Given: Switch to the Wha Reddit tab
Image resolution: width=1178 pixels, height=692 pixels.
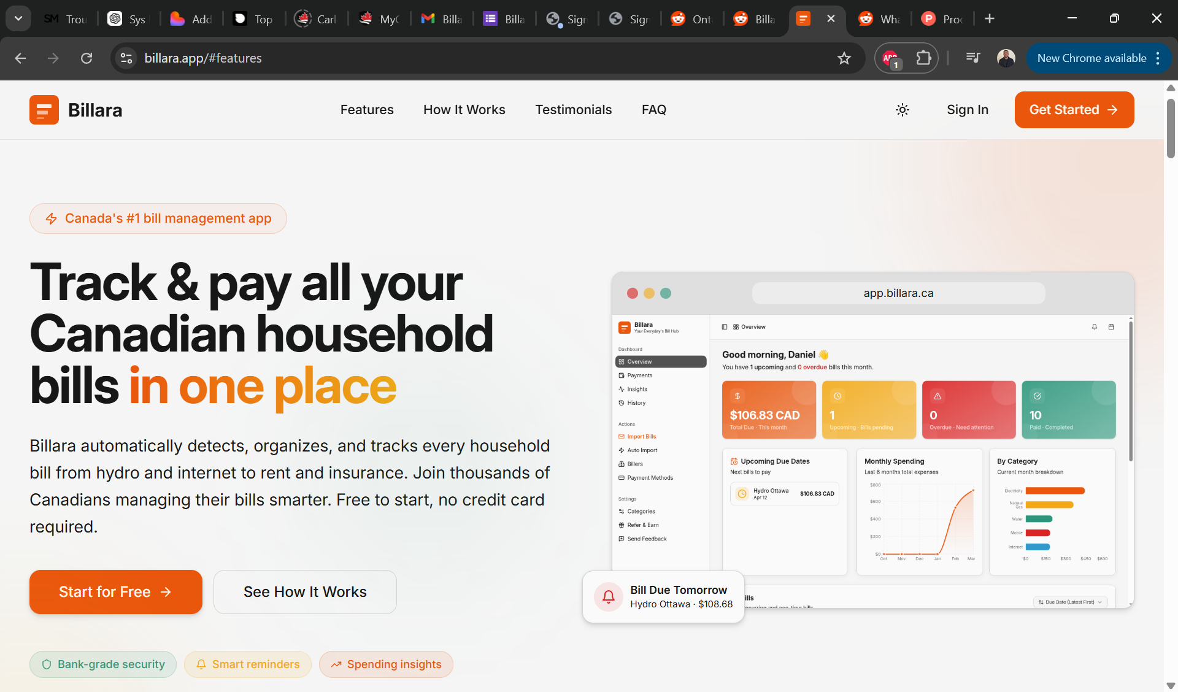Looking at the screenshot, I should point(880,19).
